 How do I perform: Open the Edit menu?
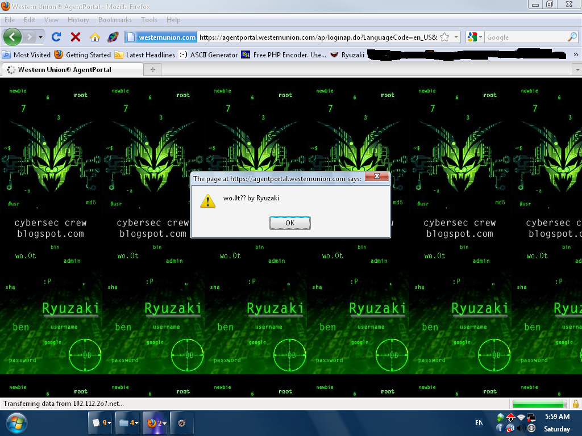30,20
